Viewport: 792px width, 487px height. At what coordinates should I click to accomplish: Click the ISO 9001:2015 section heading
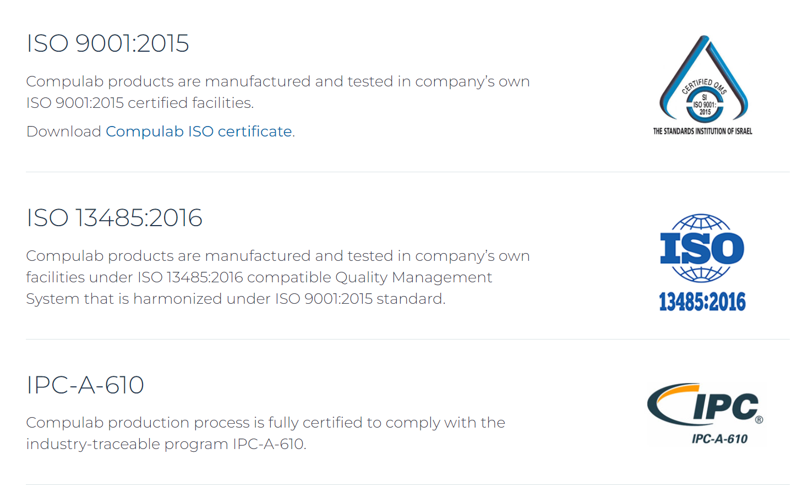click(108, 43)
